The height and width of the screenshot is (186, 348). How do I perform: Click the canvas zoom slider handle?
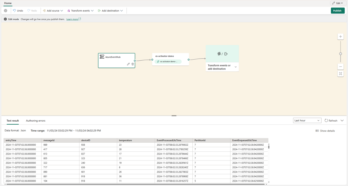click(x=341, y=54)
